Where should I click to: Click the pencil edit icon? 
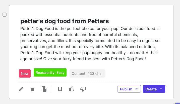21,89
